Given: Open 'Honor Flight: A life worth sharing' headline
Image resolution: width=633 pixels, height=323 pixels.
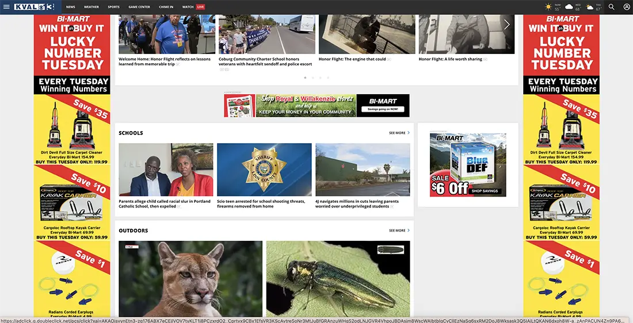Looking at the screenshot, I should tap(450, 59).
